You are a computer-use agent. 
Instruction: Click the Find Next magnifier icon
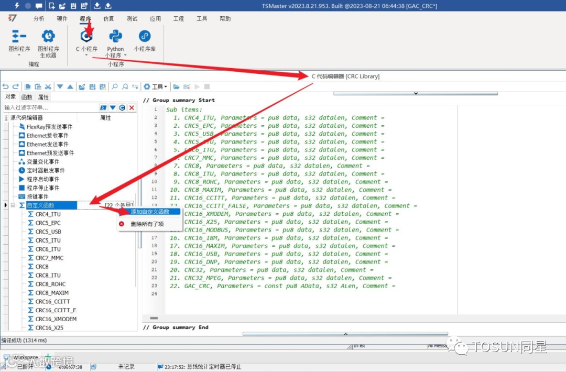[x=125, y=86]
